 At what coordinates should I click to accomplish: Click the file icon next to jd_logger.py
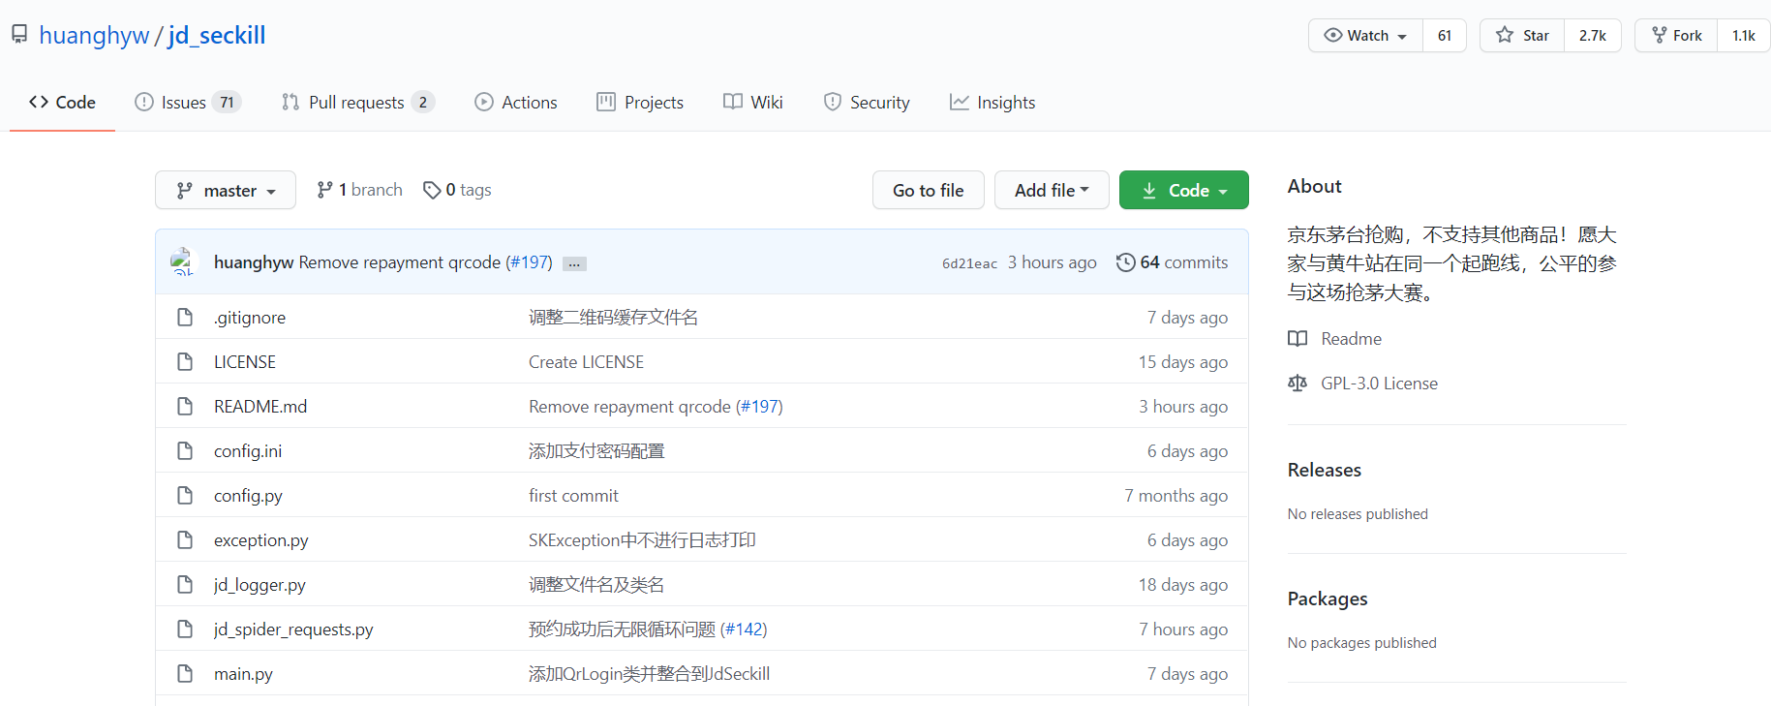tap(185, 584)
